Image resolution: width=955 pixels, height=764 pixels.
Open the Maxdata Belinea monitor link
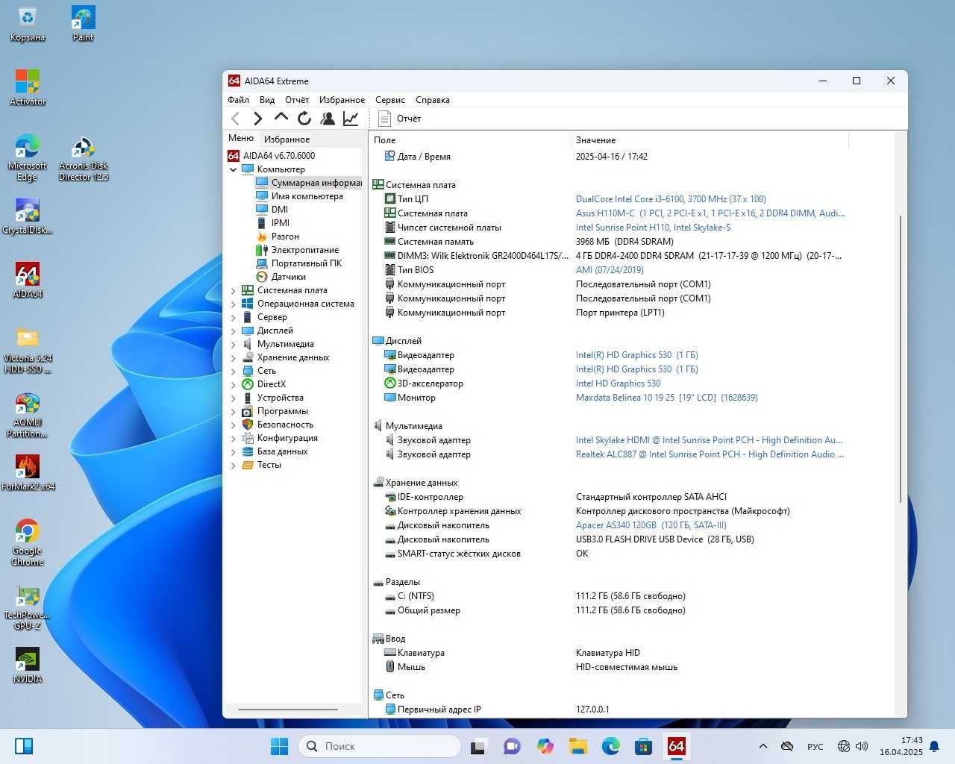click(x=667, y=398)
